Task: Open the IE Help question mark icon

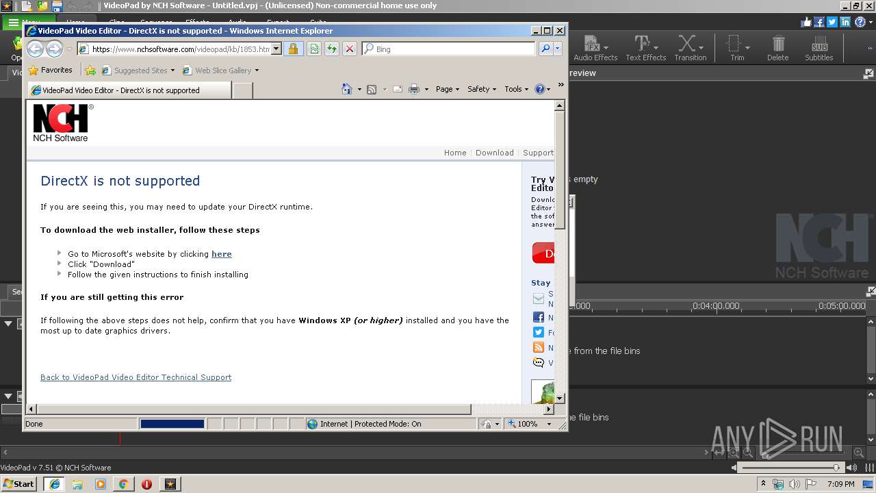Action: point(539,89)
